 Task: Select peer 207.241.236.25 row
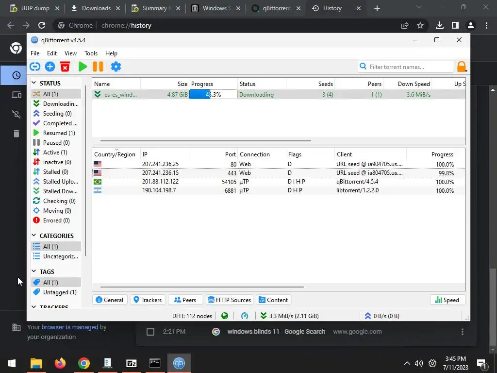(x=279, y=164)
